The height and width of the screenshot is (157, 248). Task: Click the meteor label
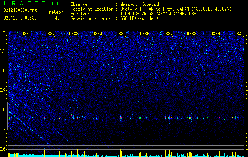point(56,12)
